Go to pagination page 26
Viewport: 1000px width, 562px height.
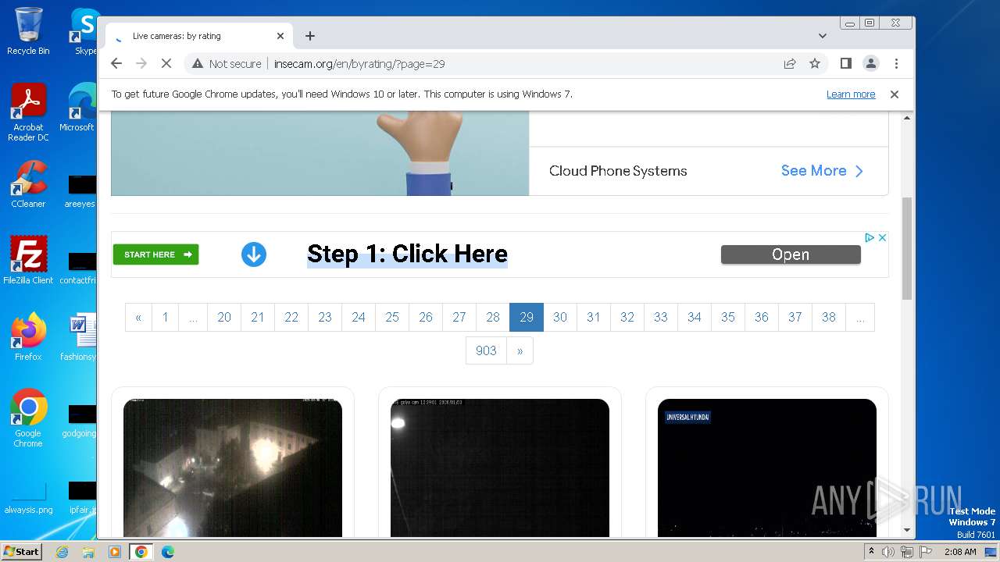point(426,317)
